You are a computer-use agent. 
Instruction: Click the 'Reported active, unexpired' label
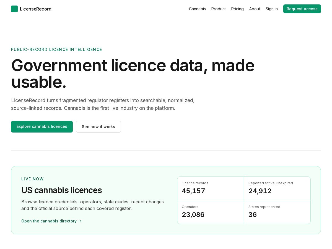pos(271,183)
